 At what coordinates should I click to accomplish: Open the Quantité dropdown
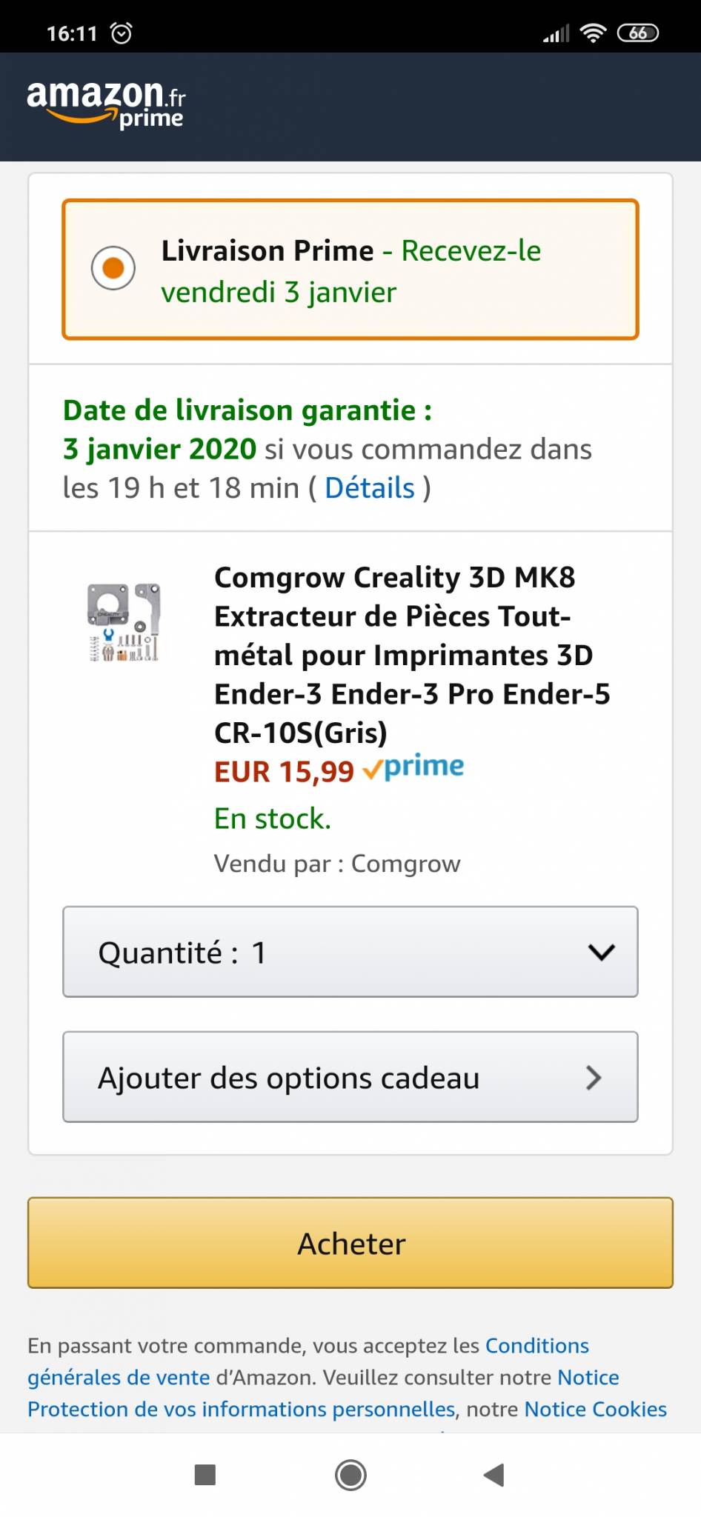pos(350,952)
